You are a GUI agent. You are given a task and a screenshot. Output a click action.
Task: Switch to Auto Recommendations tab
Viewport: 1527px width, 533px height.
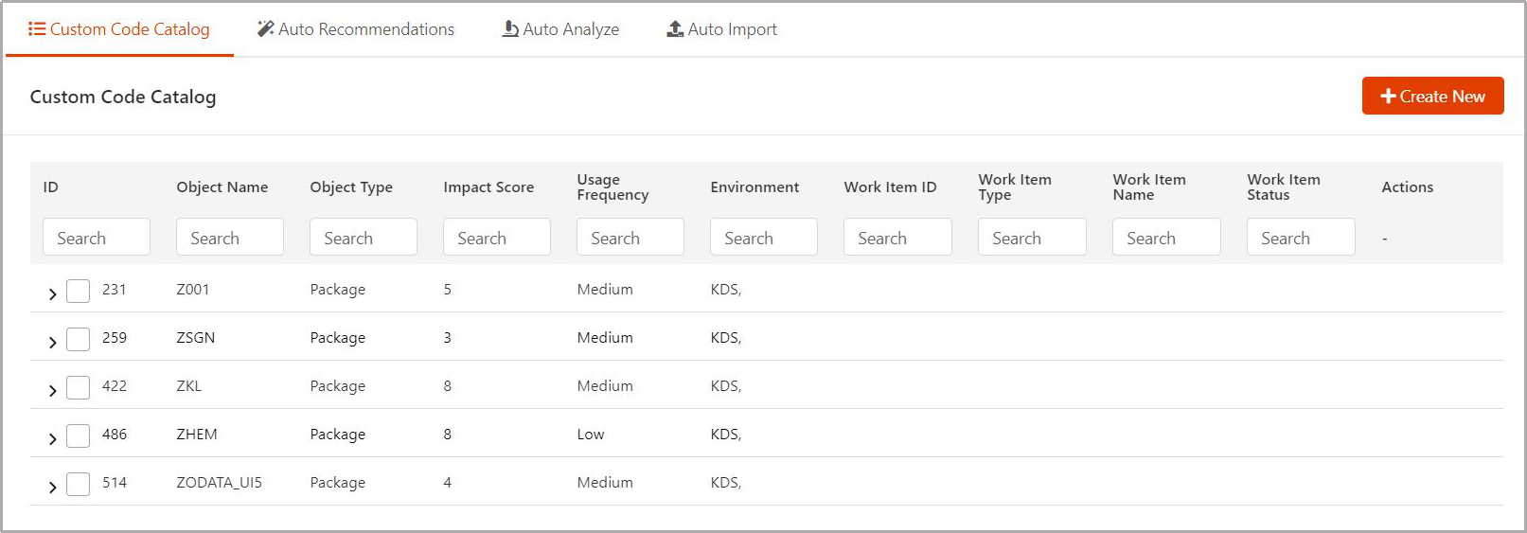pyautogui.click(x=356, y=29)
